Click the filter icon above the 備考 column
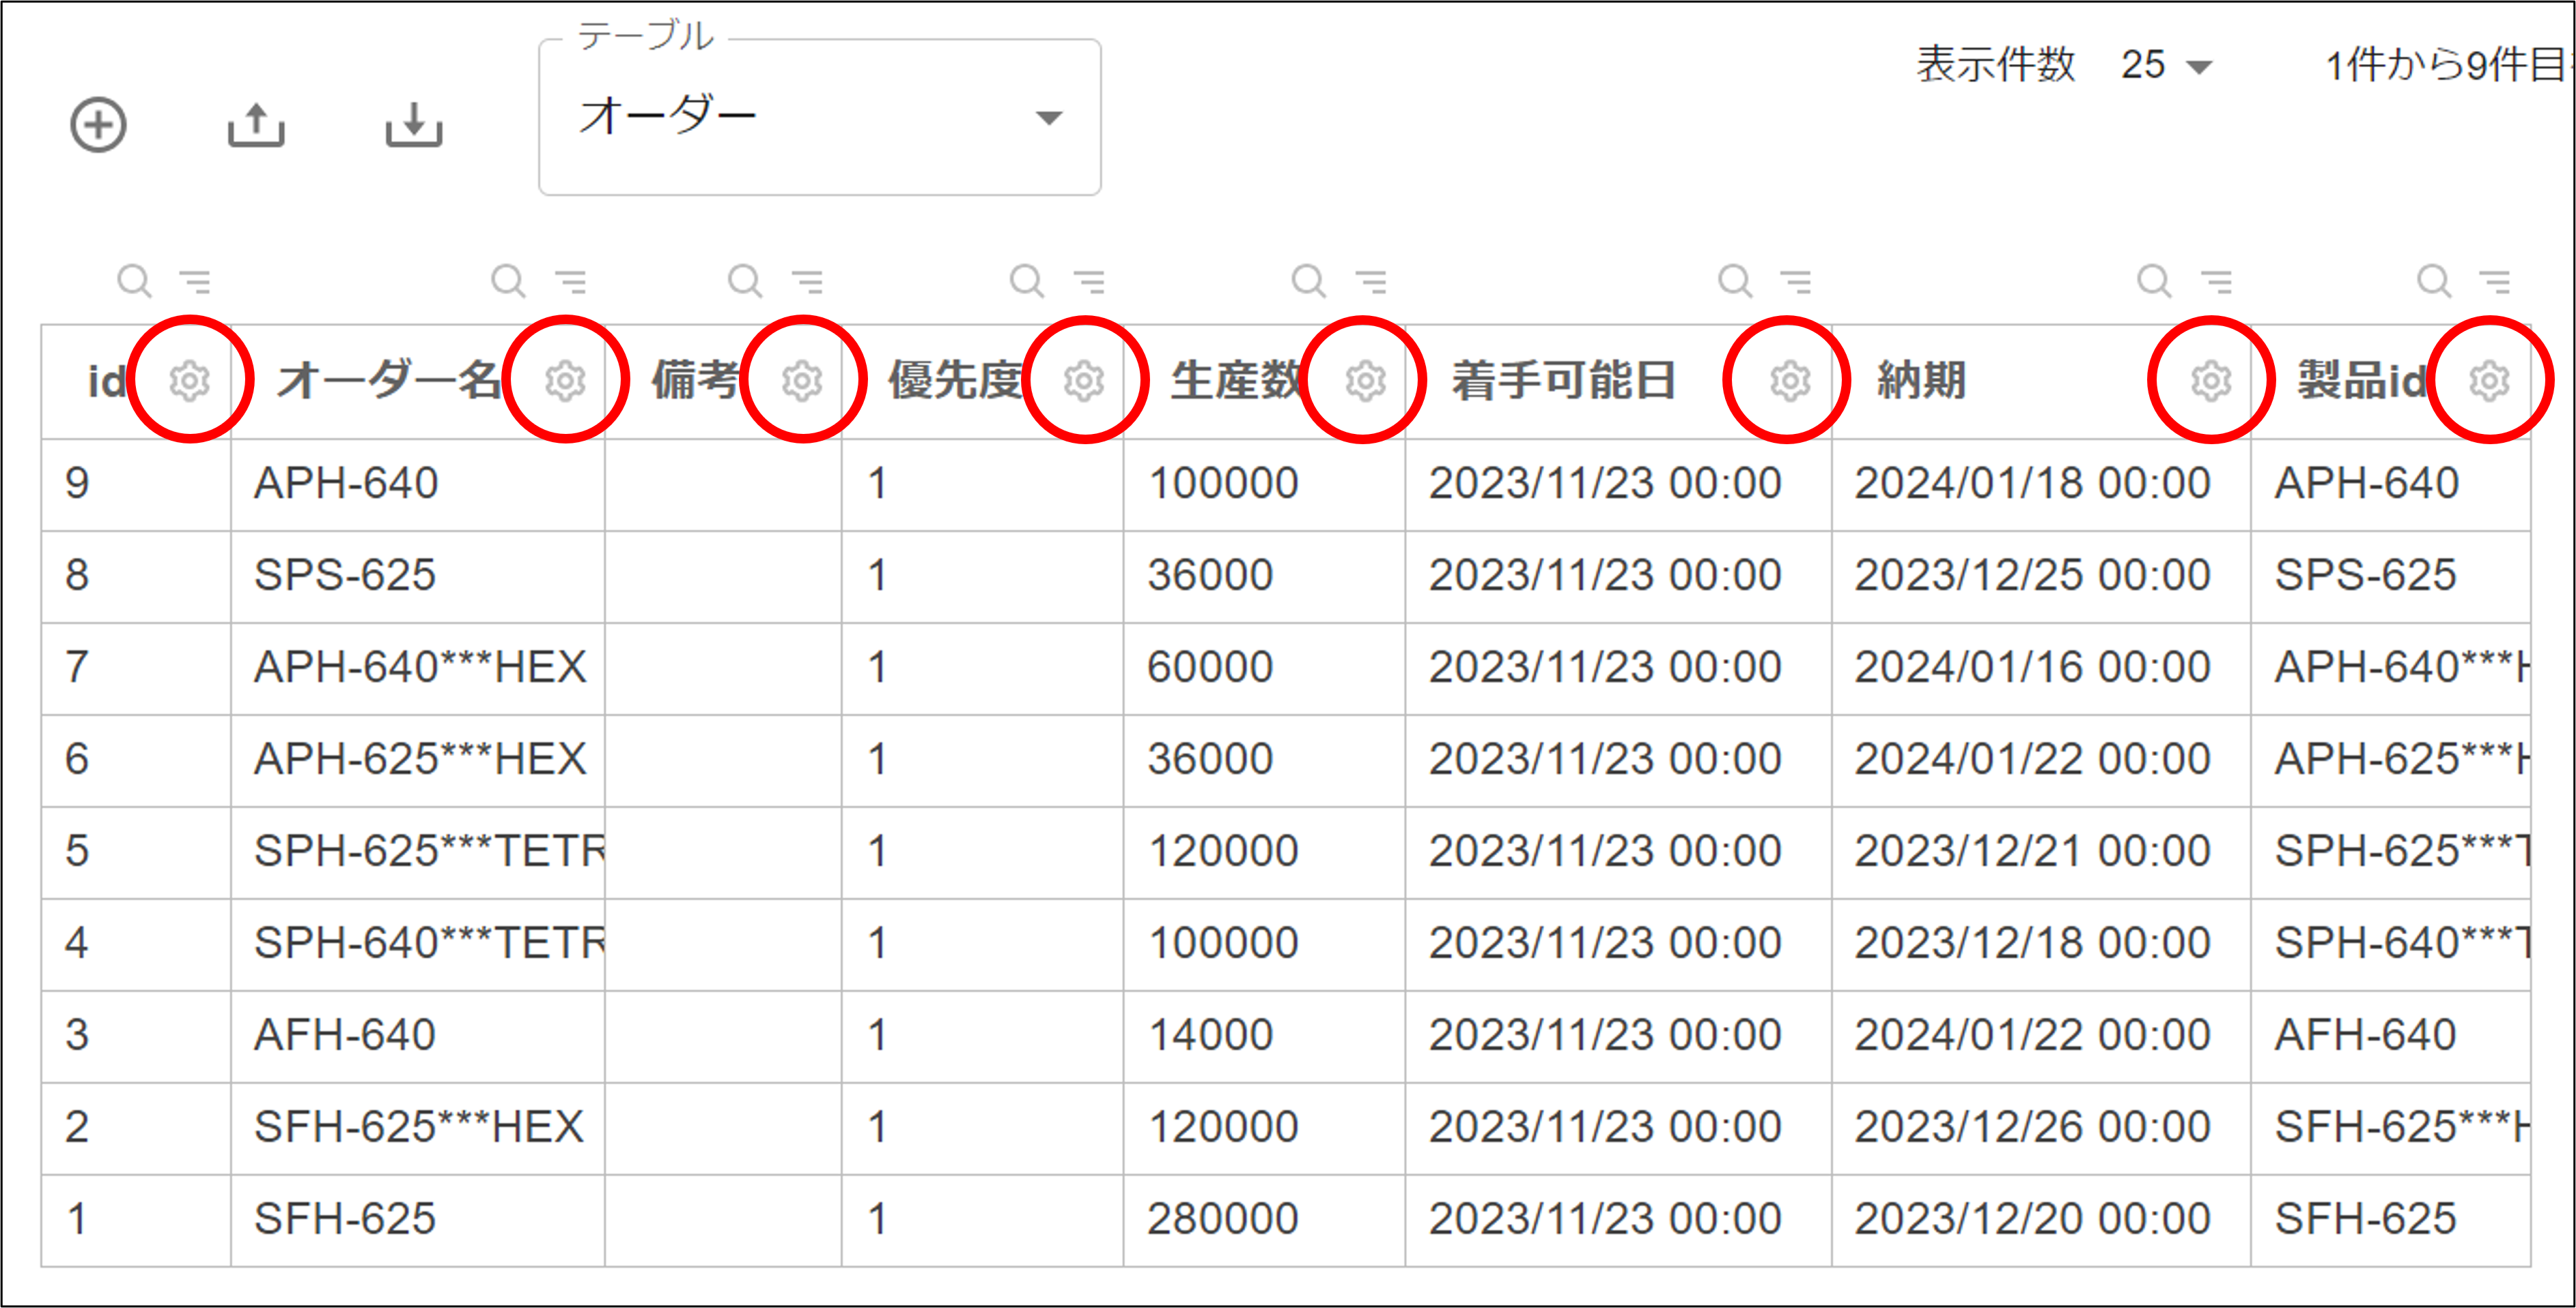Image resolution: width=2576 pixels, height=1308 pixels. [x=808, y=282]
